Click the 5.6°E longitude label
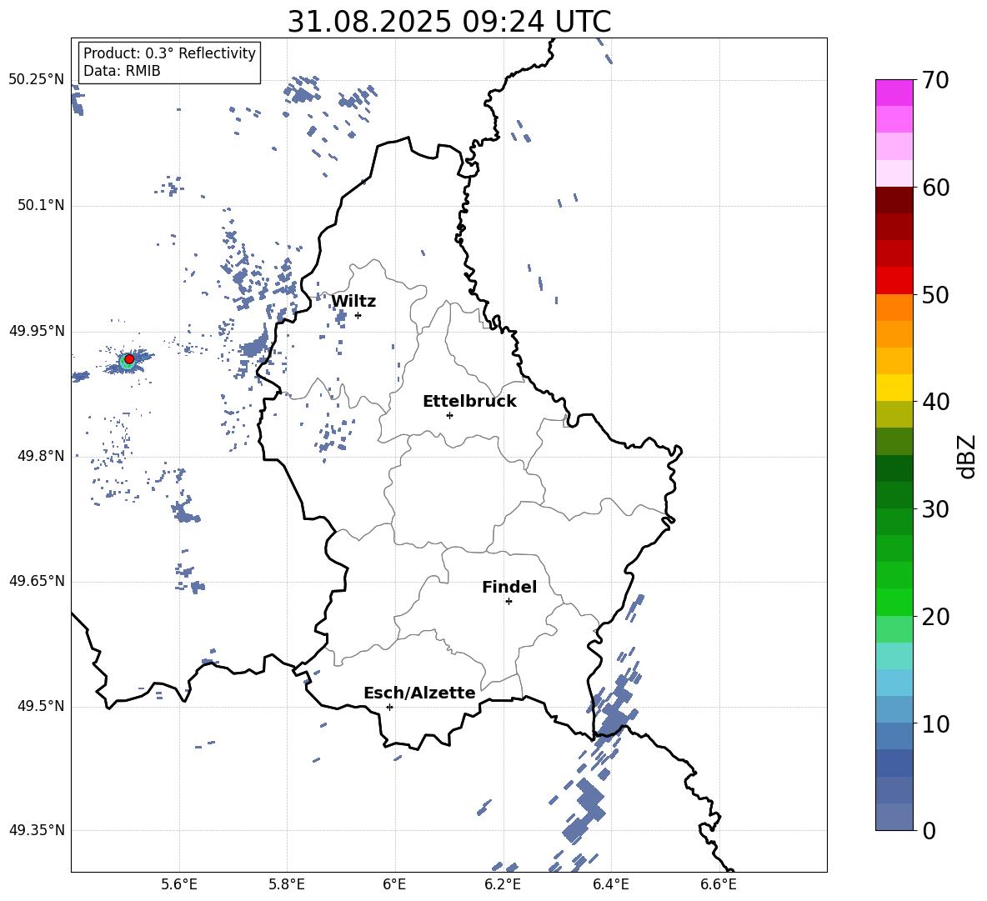Image resolution: width=987 pixels, height=901 pixels. tap(179, 884)
